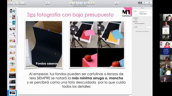Click the slide navigator scrollbar
172x96 pixels.
click(x=17, y=30)
